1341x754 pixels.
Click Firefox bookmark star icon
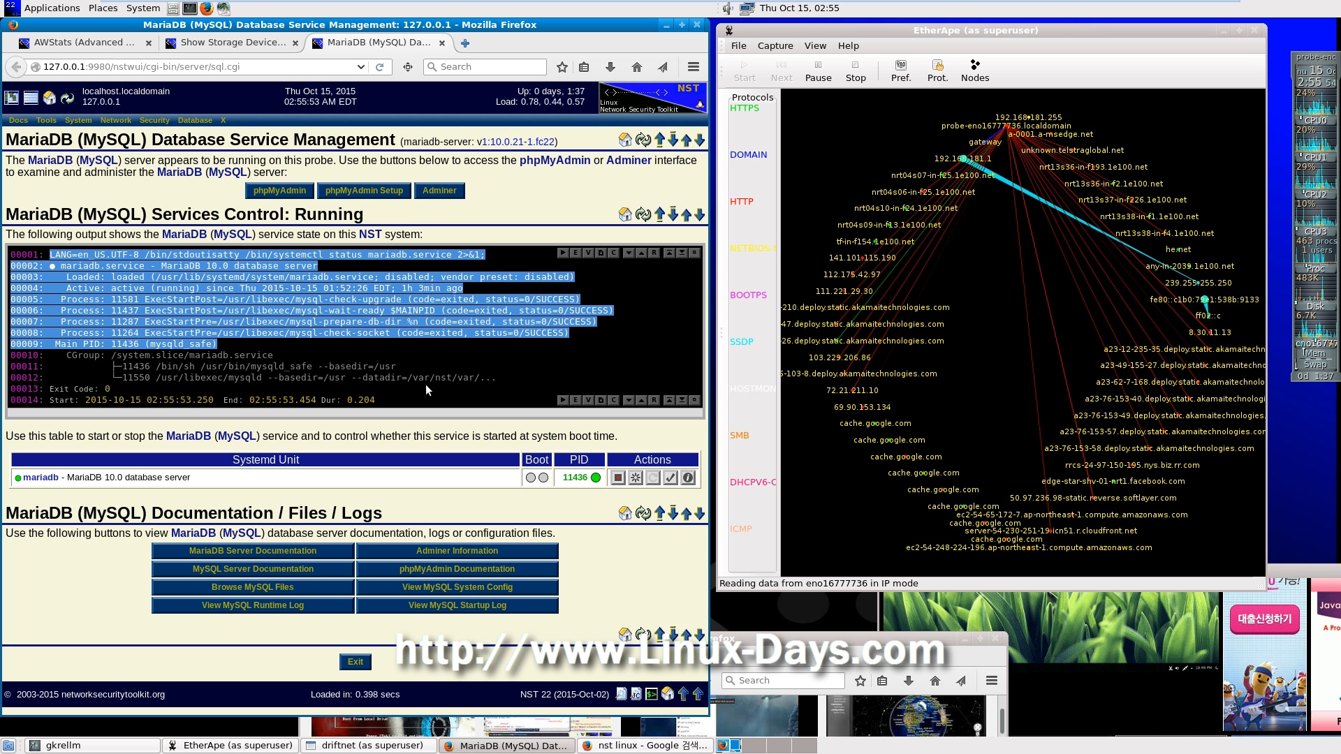562,67
